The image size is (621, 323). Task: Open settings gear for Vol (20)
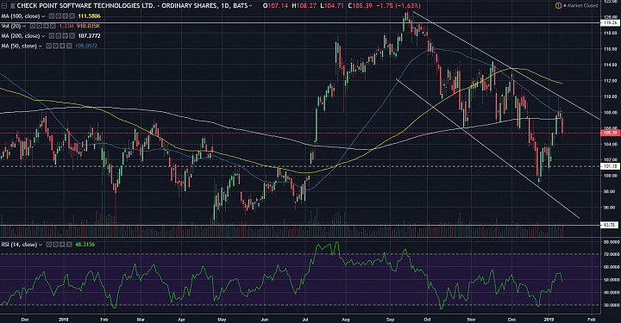(39, 26)
